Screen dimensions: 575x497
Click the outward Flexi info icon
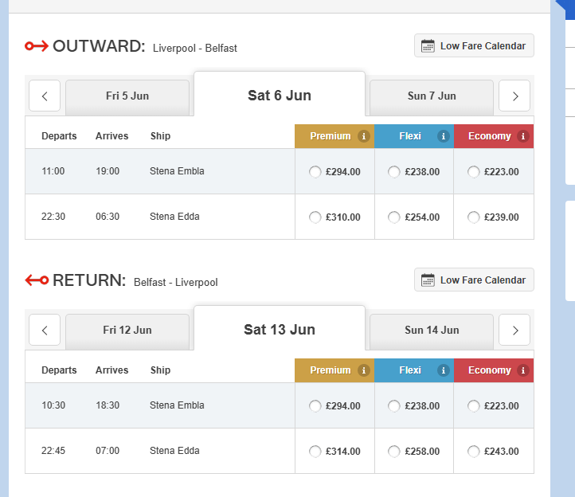pos(444,136)
